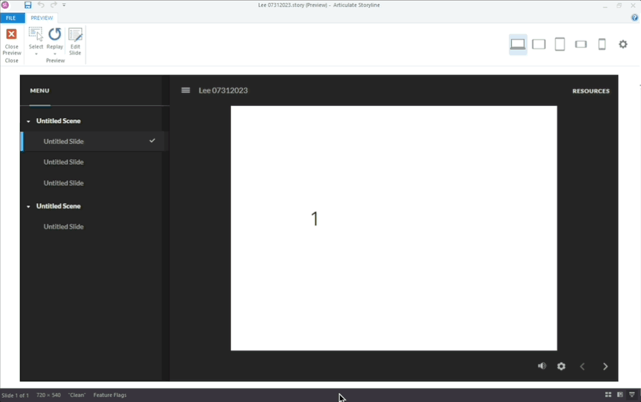Image resolution: width=641 pixels, height=402 pixels.
Task: Open preview settings gear in ribbon
Action: click(x=623, y=44)
